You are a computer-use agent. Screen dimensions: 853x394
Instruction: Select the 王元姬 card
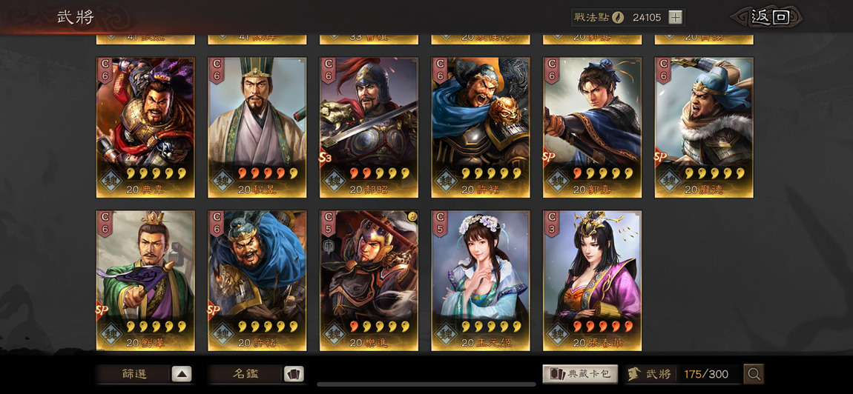coord(481,281)
